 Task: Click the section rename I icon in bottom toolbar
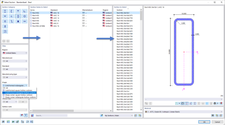(32, 122)
